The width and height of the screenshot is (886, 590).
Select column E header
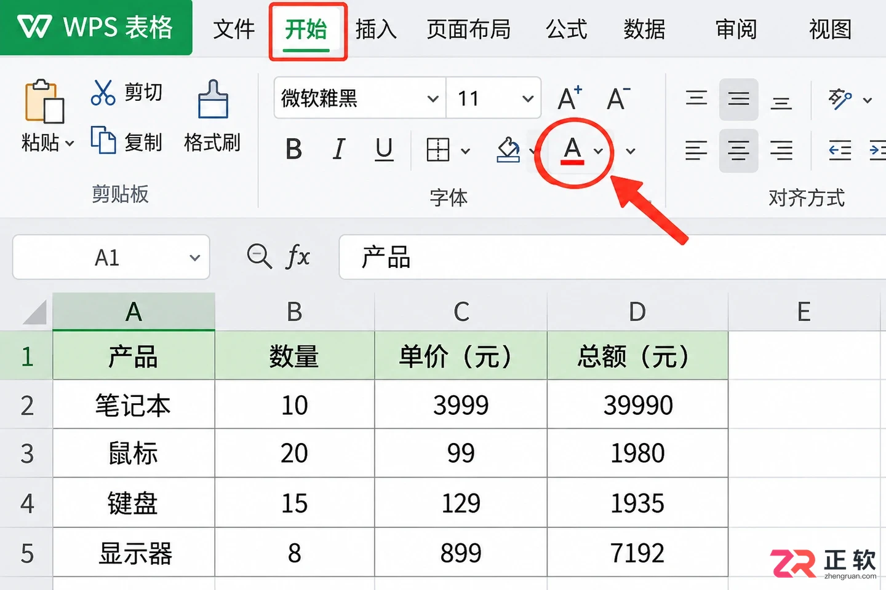coord(804,312)
